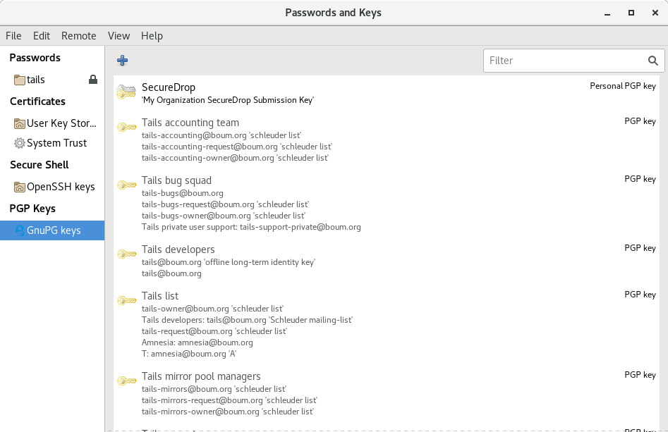This screenshot has height=432, width=668.
Task: Click tails-bugs-owner@boum.org line
Action: click(x=224, y=216)
